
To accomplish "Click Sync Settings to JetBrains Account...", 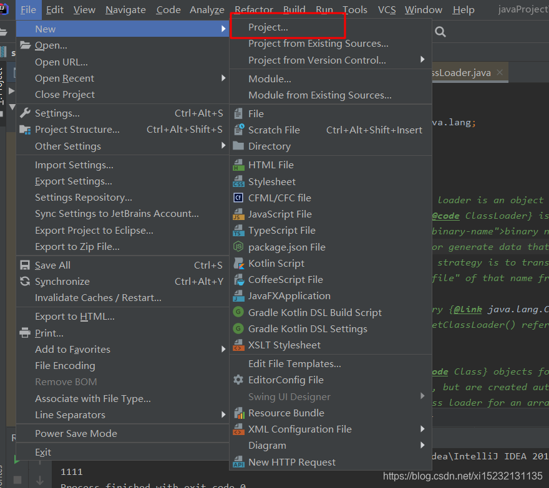I will (122, 214).
